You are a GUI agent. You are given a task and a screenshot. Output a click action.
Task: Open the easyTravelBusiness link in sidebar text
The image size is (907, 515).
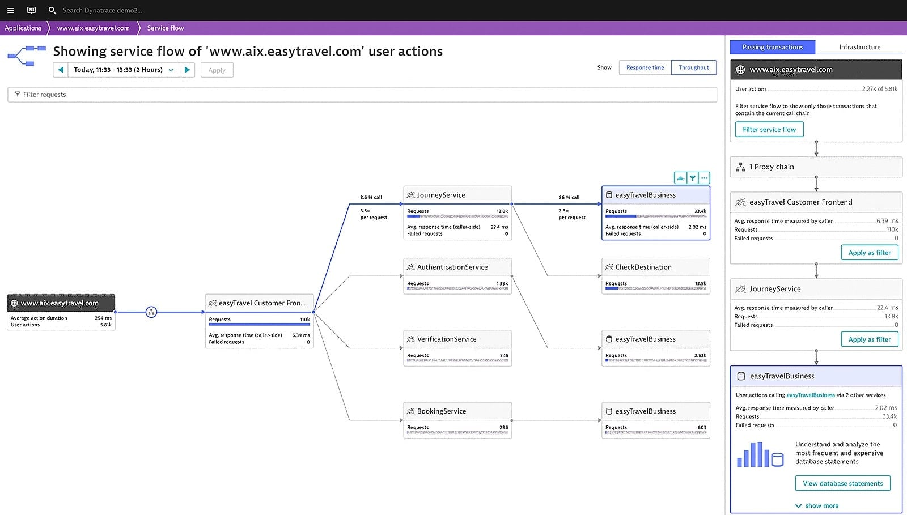[811, 395]
